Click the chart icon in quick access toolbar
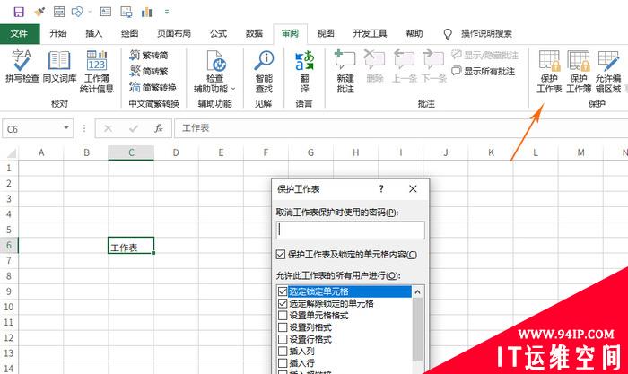 click(x=146, y=12)
